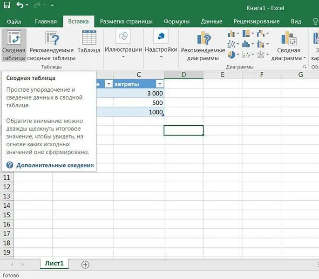The image size is (319, 279).
Task: Select the Вставка ribbon tab
Action: (x=78, y=21)
